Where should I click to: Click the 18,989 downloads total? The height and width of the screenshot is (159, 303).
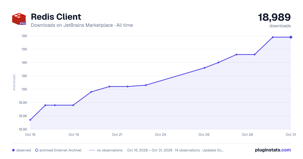[274, 17]
